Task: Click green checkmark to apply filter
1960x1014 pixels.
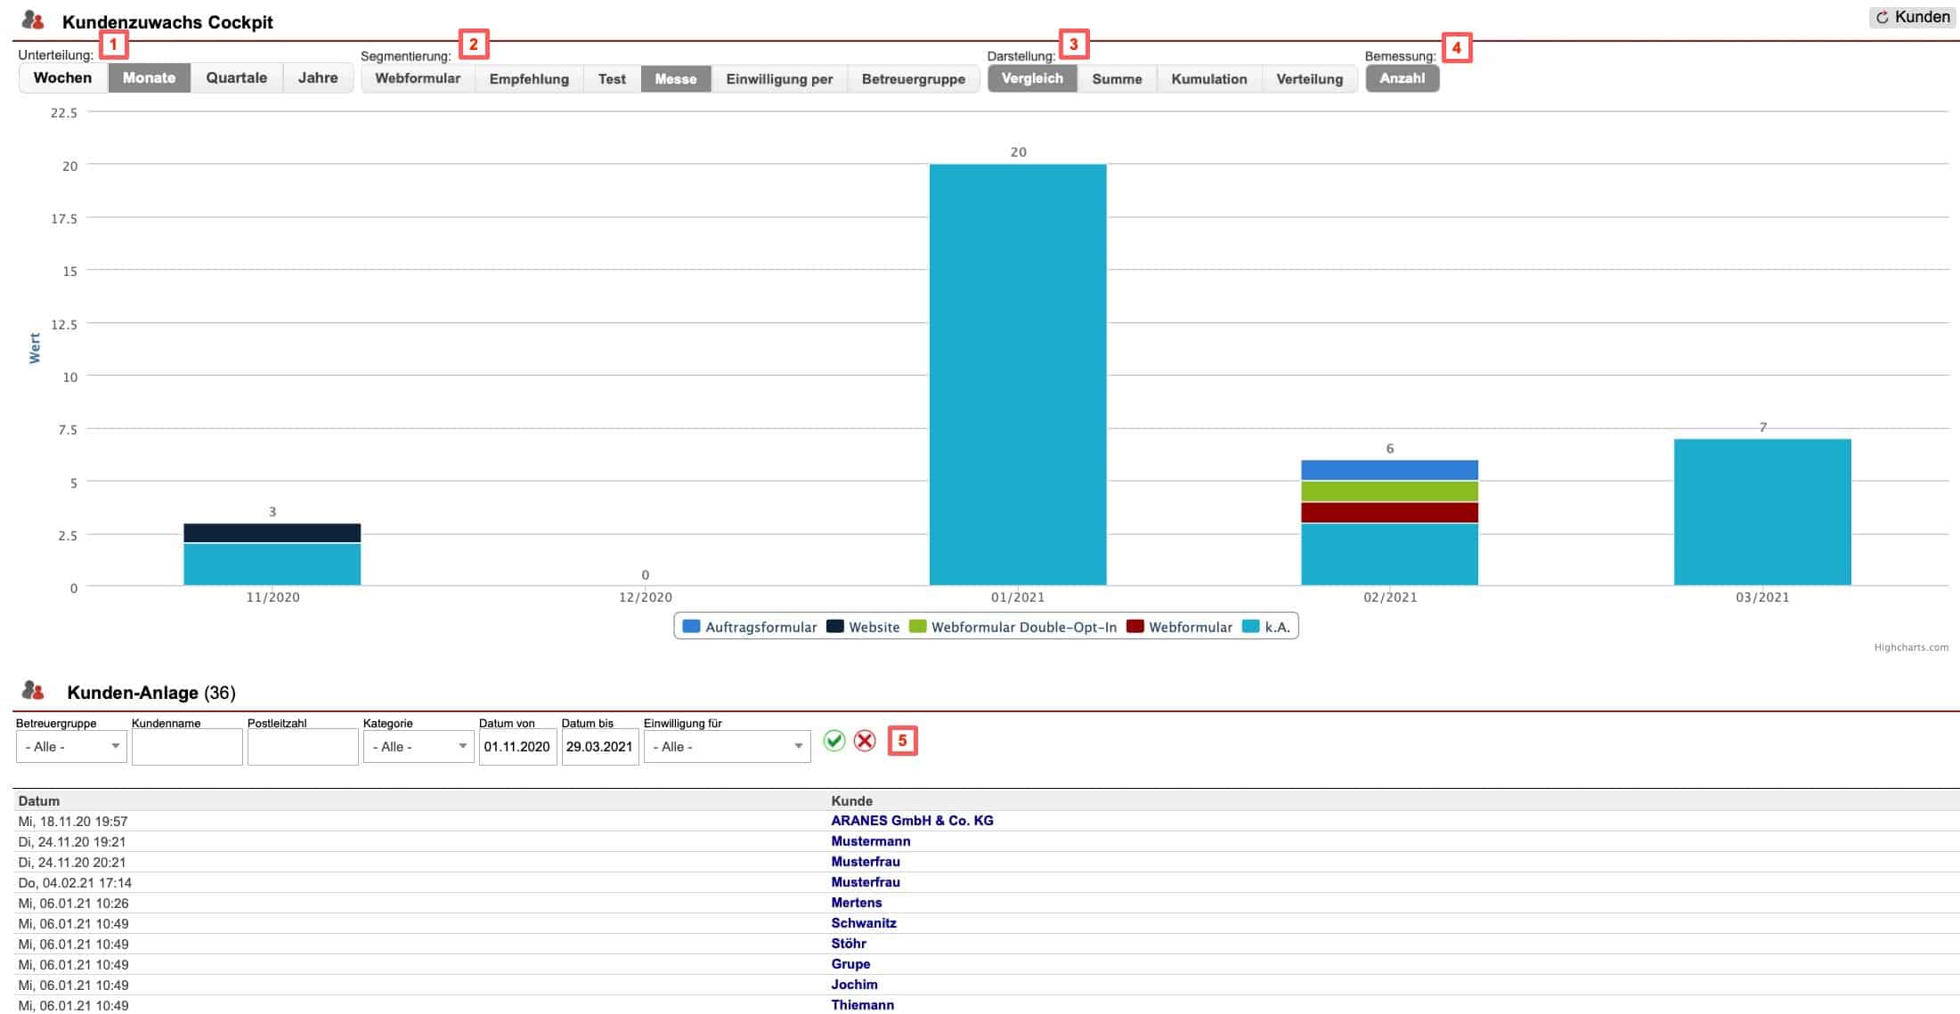Action: click(x=834, y=741)
